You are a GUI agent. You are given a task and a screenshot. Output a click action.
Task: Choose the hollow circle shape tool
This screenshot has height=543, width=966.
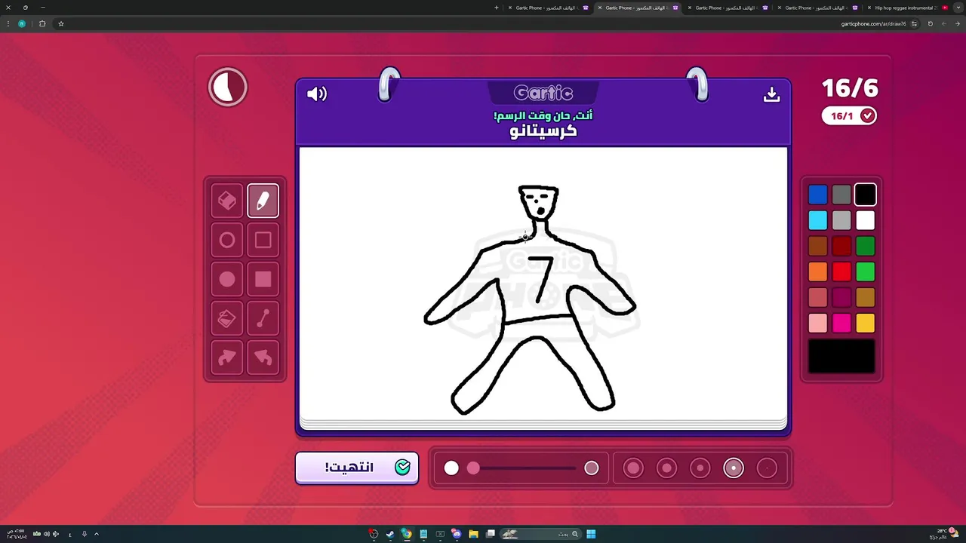click(227, 240)
